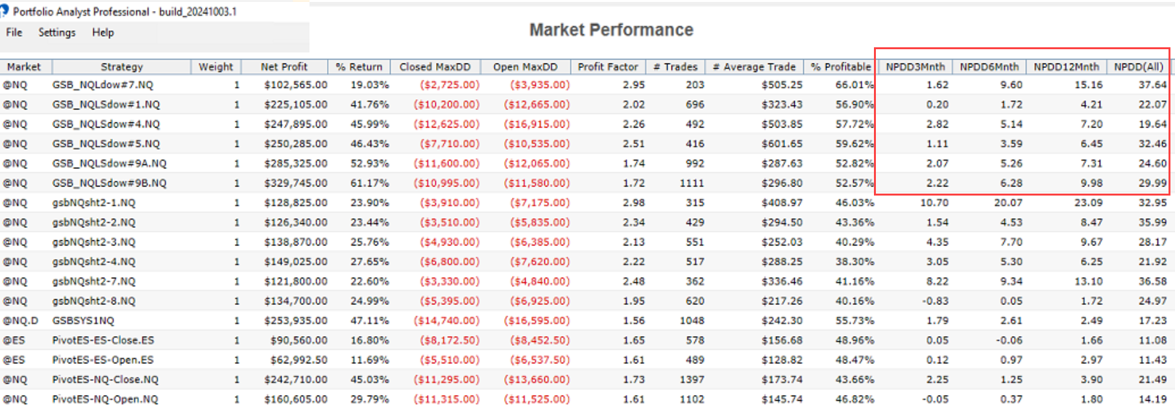1175x406 pixels.
Task: Sort by the Strategy column header
Action: coord(121,67)
